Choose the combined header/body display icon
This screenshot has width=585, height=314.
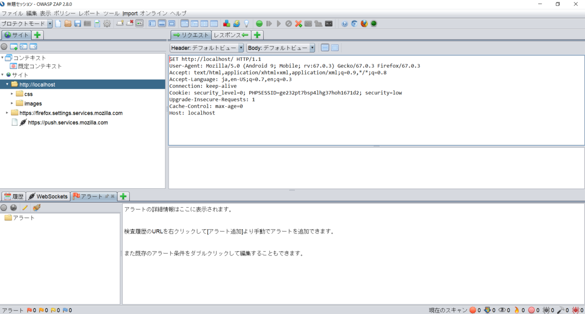click(x=335, y=48)
